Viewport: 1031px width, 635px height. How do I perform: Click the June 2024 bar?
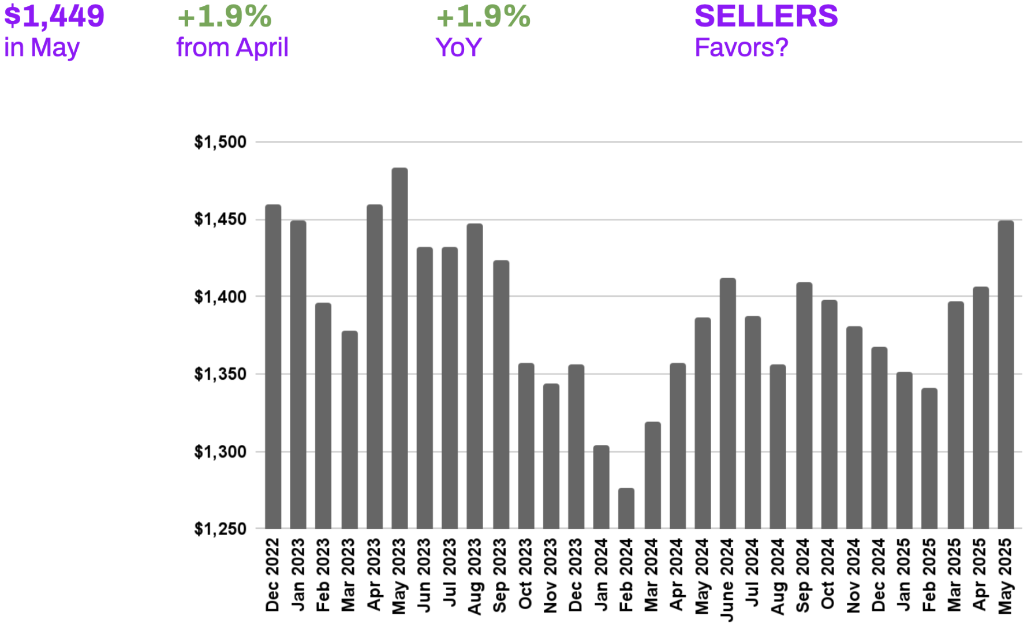(x=728, y=403)
